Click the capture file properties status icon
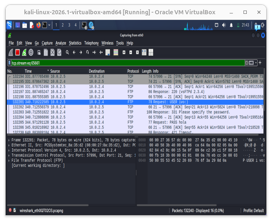The width and height of the screenshot is (272, 222). (15, 210)
